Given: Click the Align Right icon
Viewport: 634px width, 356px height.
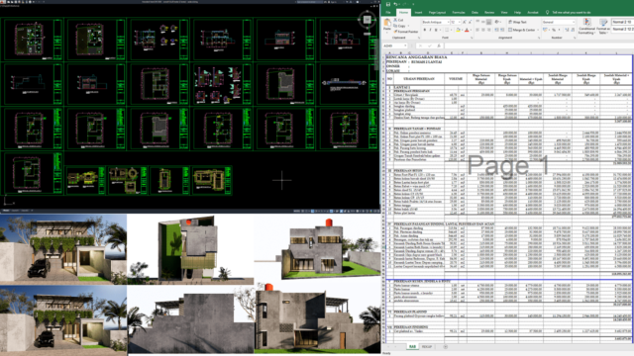Looking at the screenshot, I should click(x=488, y=31).
